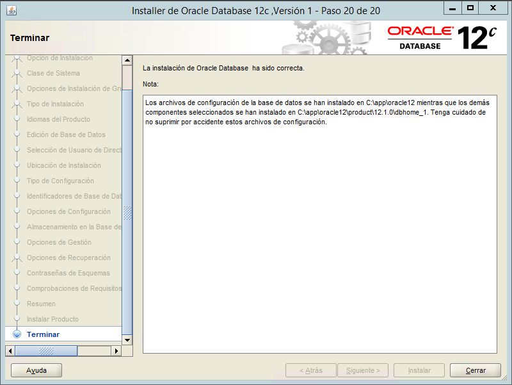Image resolution: width=512 pixels, height=385 pixels.
Task: Click the Java installer icon in title bar
Action: 12,10
